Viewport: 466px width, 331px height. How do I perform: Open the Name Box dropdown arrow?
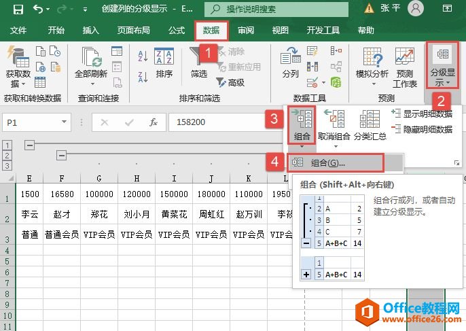click(x=64, y=122)
